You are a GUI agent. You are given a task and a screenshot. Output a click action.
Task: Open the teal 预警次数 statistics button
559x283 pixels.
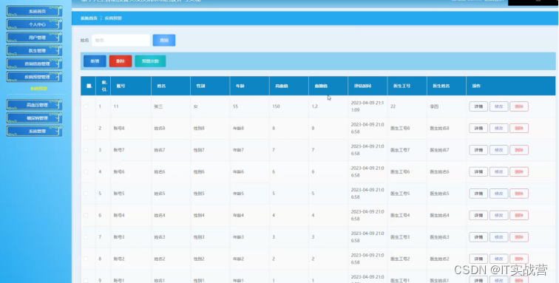[x=150, y=61]
